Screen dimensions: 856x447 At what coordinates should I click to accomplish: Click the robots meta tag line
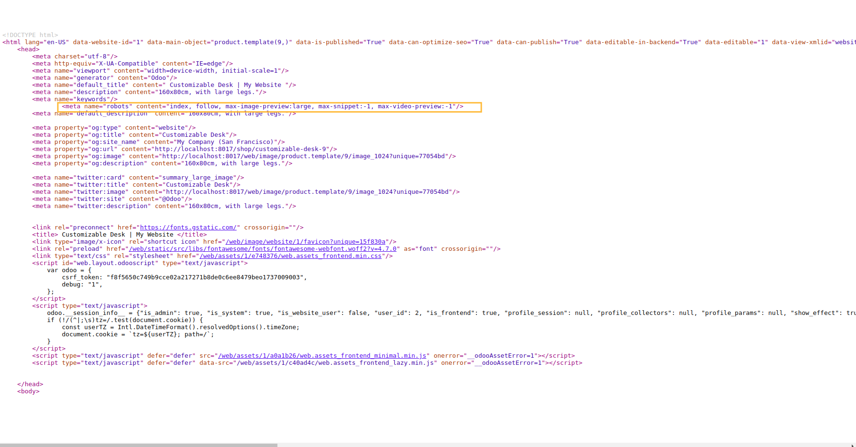click(263, 106)
